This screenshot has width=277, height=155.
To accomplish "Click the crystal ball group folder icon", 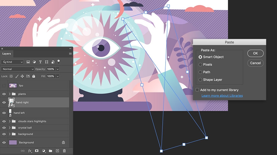I will point(14,128).
